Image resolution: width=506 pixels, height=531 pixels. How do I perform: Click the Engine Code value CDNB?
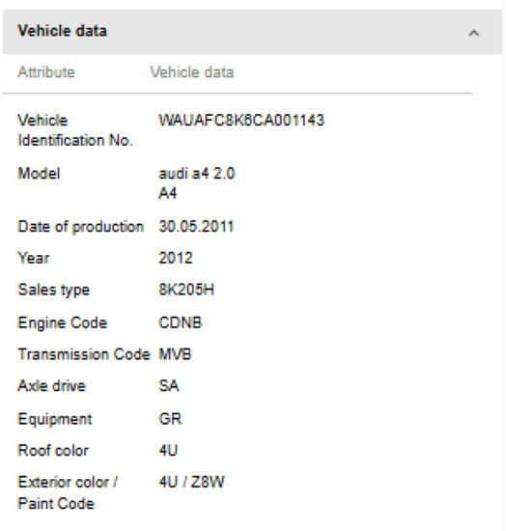181,322
